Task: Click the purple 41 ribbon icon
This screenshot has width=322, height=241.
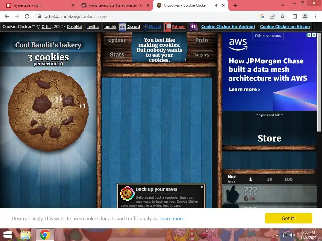Action: click(193, 27)
